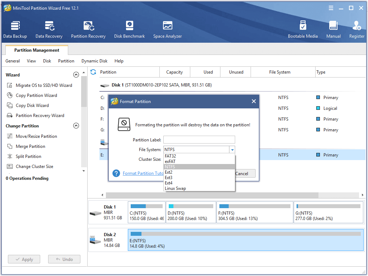Toggle the File System dropdown arrow
Screen dimensions: 368x276
coord(232,150)
